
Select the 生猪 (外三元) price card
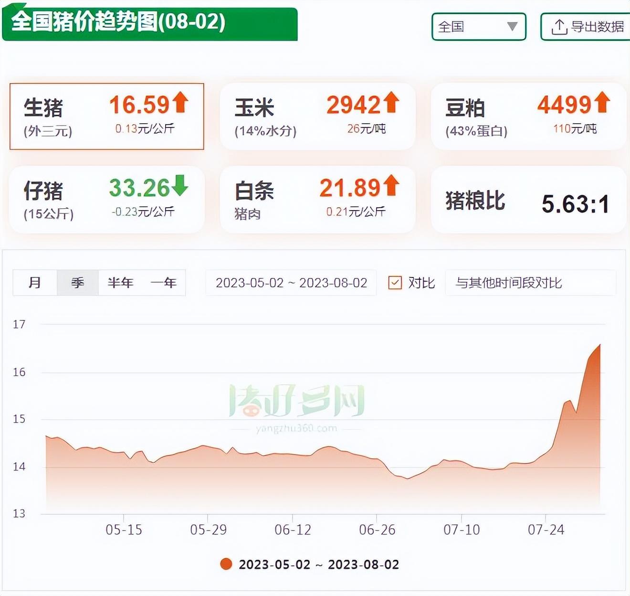pos(107,116)
